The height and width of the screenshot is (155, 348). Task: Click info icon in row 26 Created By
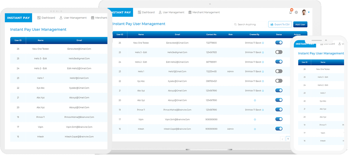(263, 43)
